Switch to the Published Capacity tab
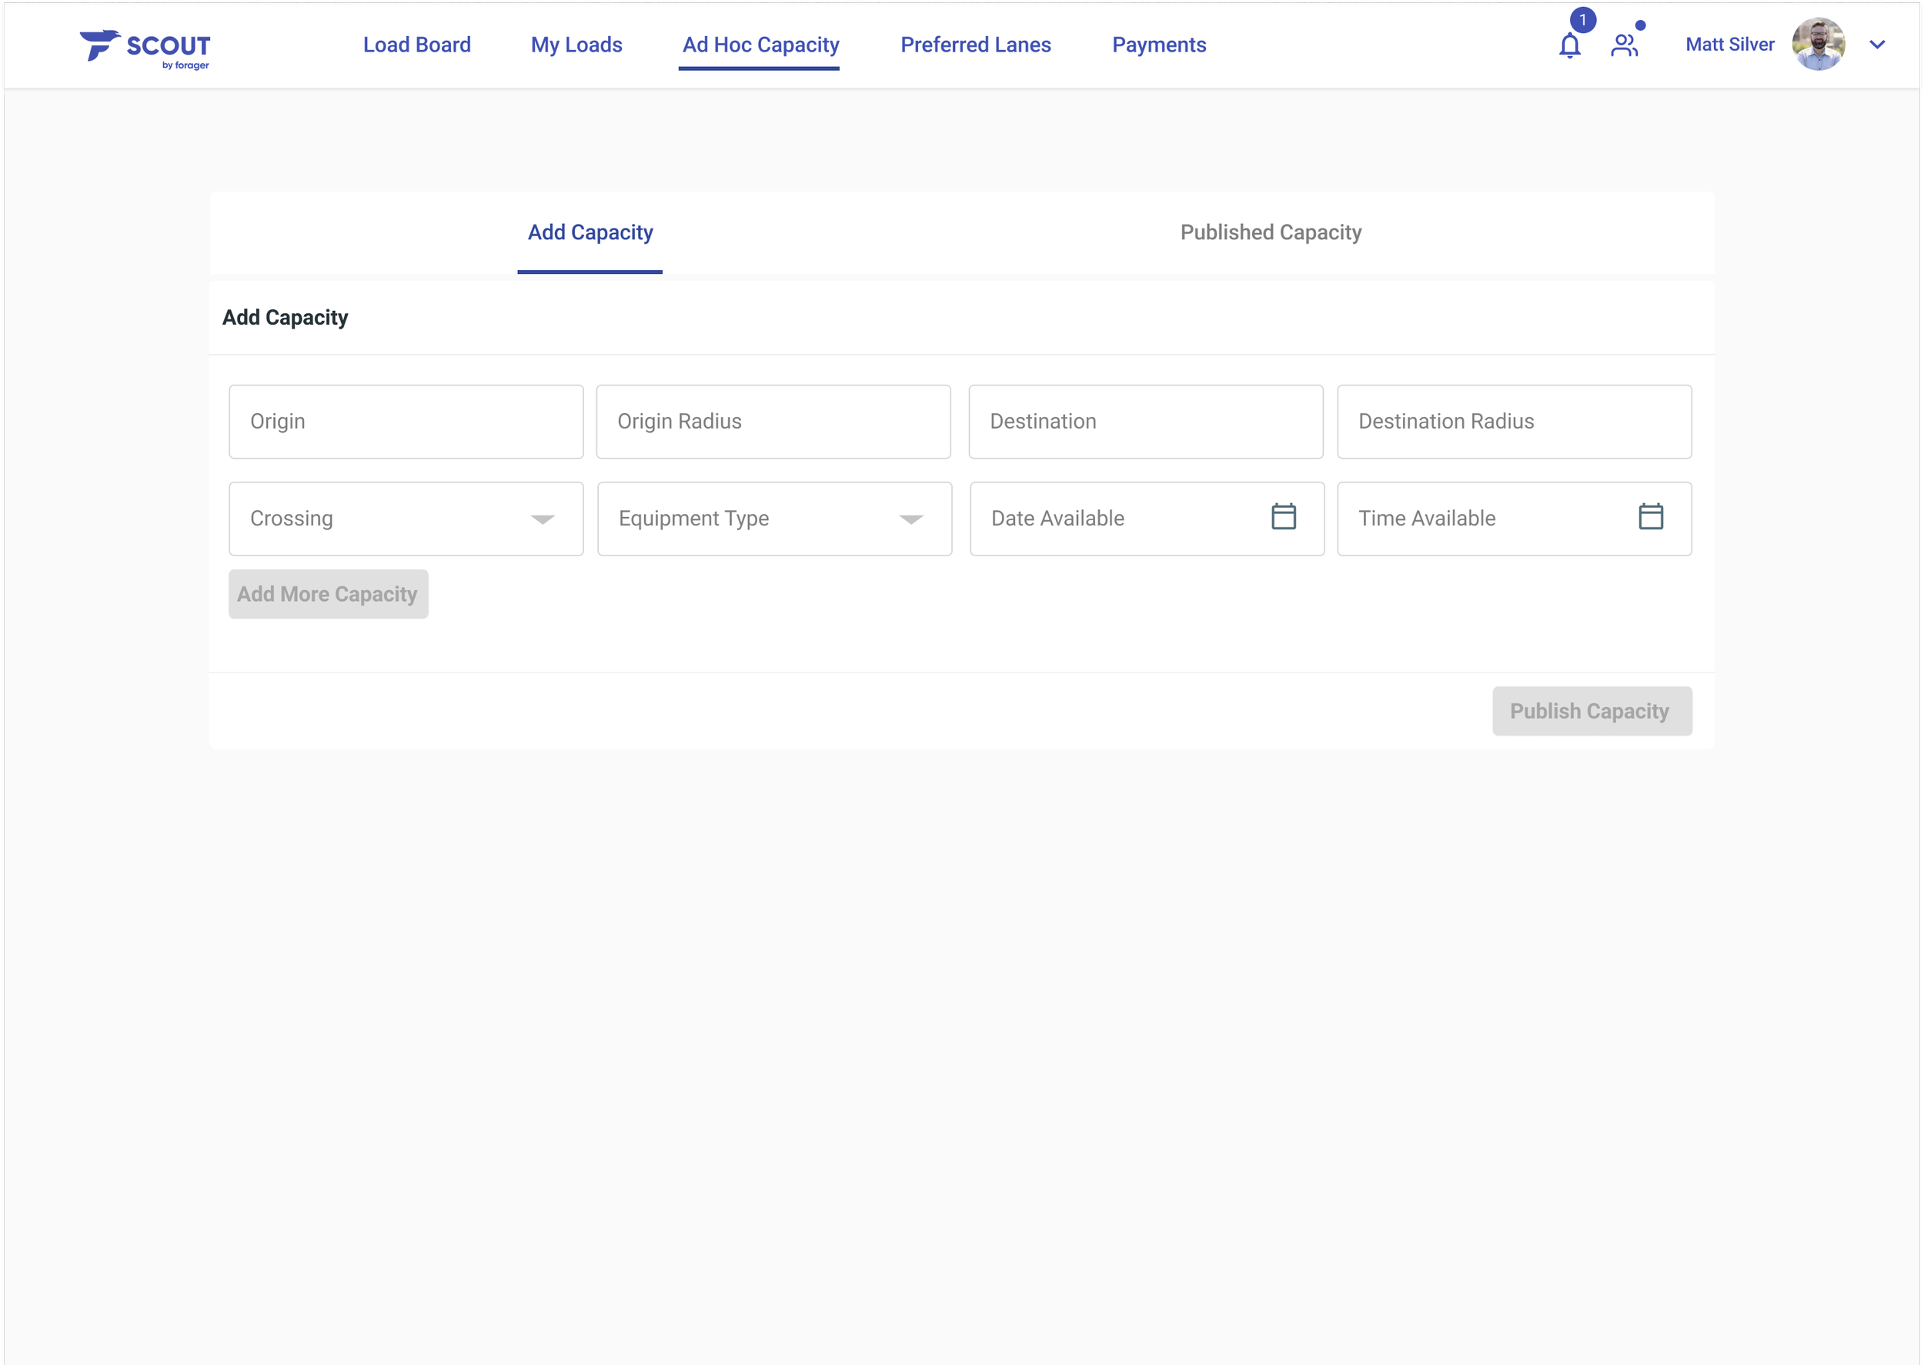1924x1365 pixels. (1270, 233)
